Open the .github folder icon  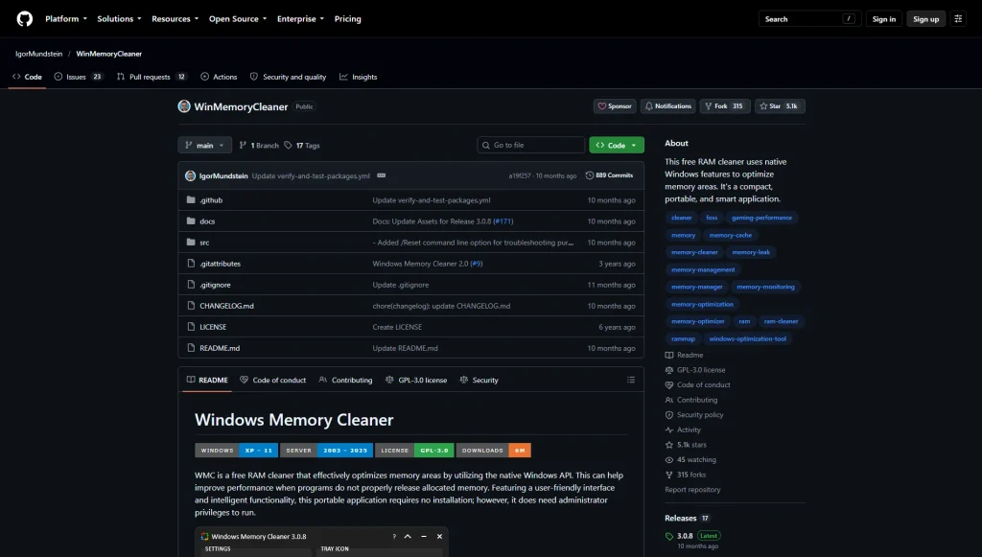tap(191, 200)
